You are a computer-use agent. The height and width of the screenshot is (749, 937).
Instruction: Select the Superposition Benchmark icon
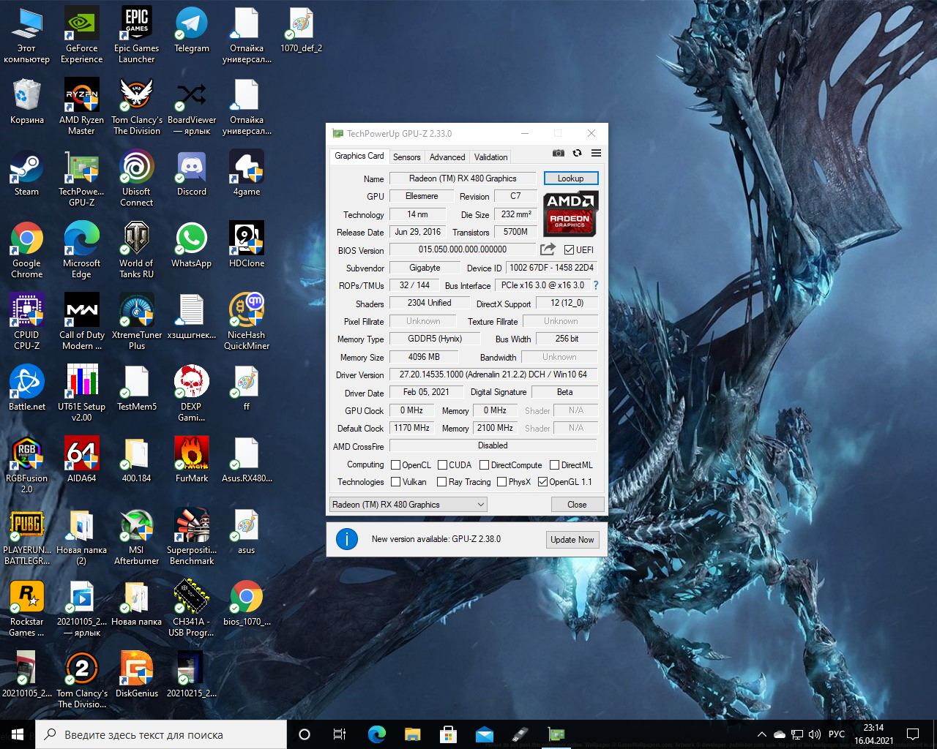pos(192,538)
